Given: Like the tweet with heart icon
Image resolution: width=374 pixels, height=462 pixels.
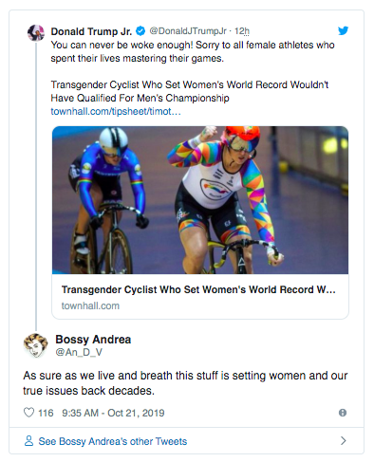Looking at the screenshot, I should [x=28, y=413].
